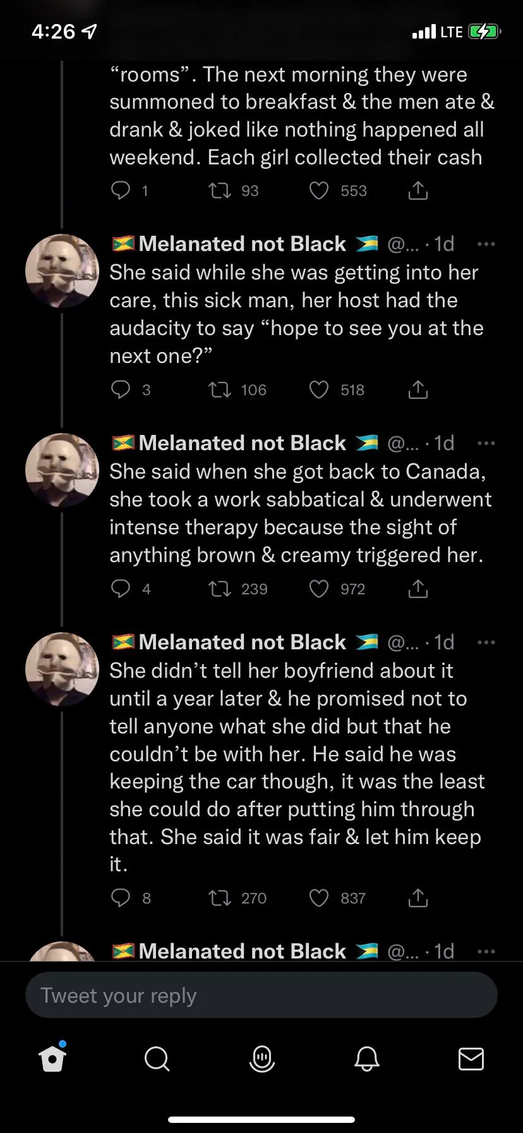Retweet the tweet with 239 retweets
The height and width of the screenshot is (1133, 523).
[x=219, y=589]
